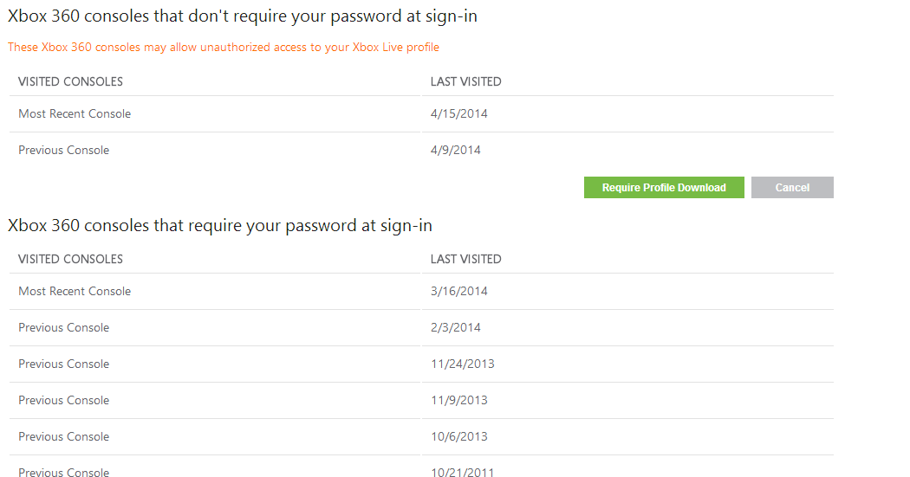Click the 4/15/2014 last visited date
Screen dimensions: 910x477
click(x=459, y=114)
